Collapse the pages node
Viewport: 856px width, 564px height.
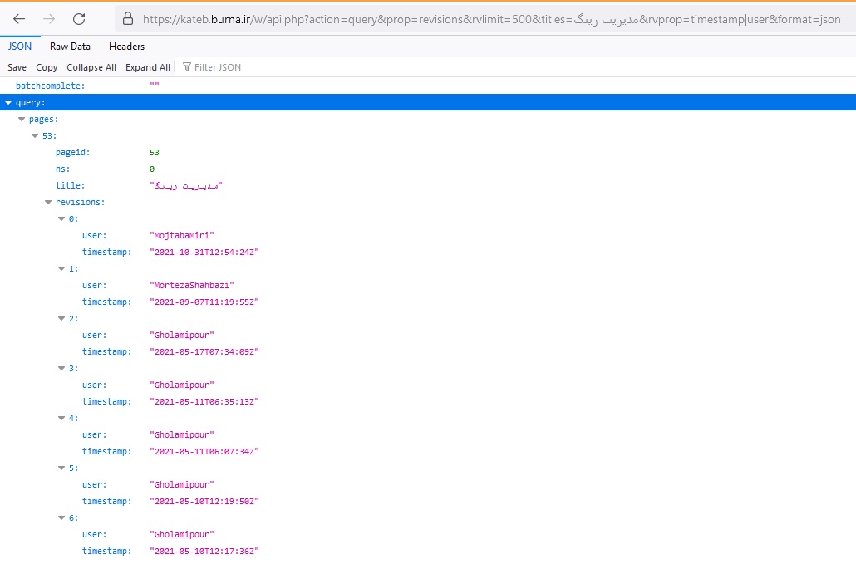coord(22,119)
